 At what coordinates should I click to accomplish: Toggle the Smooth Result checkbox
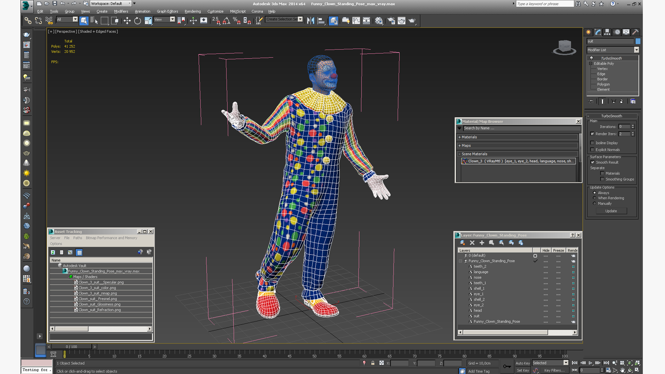click(593, 162)
